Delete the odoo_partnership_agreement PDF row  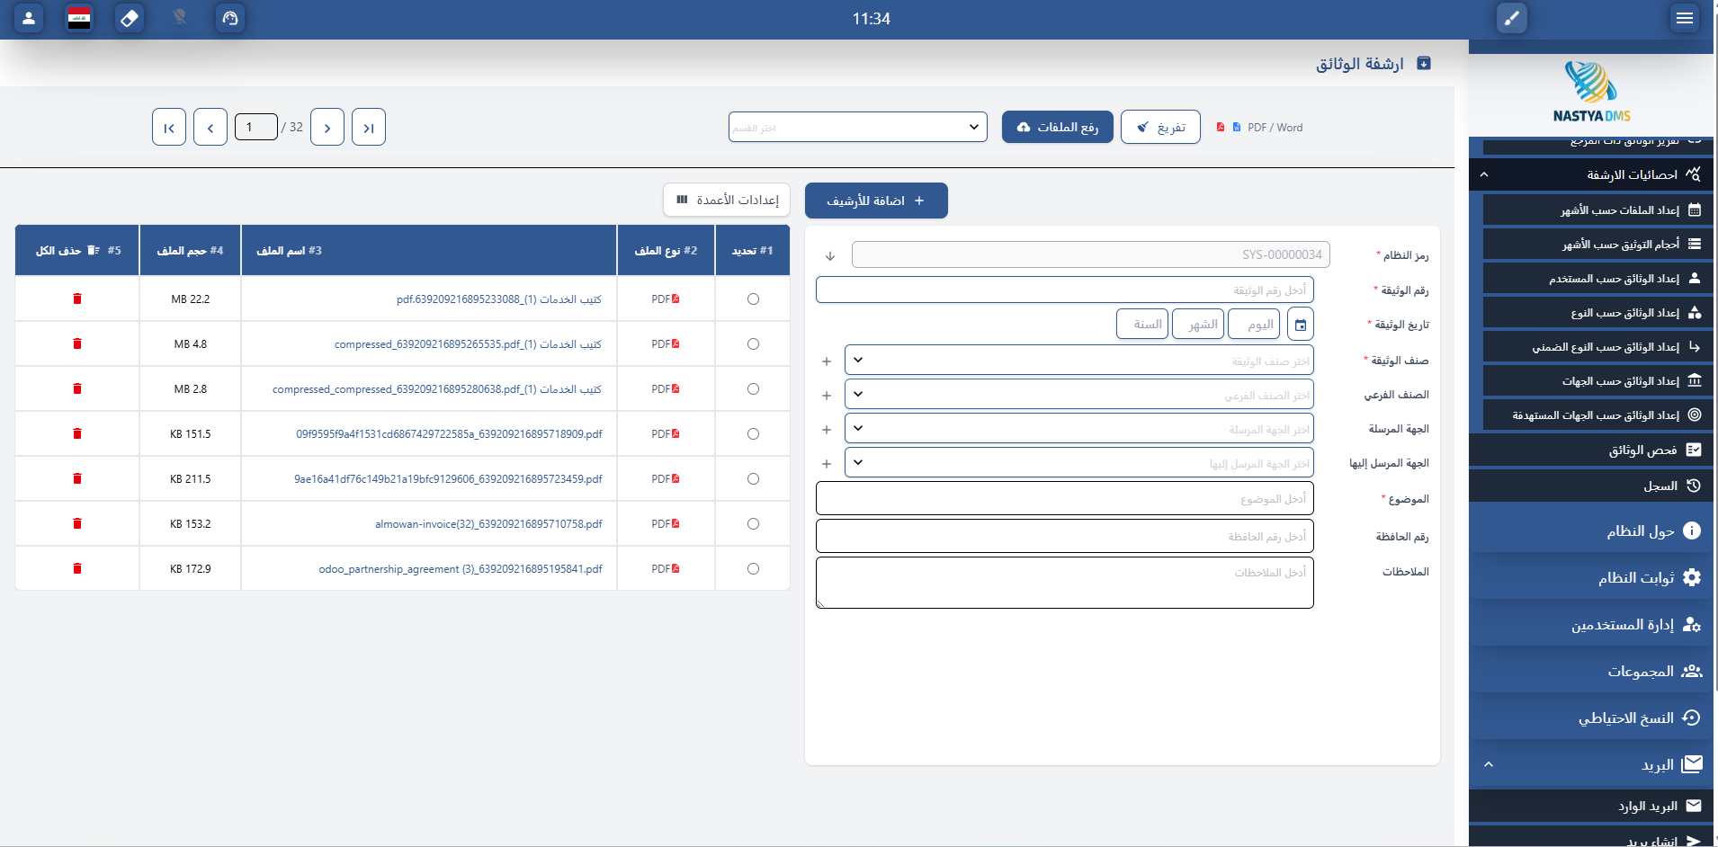pos(77,568)
